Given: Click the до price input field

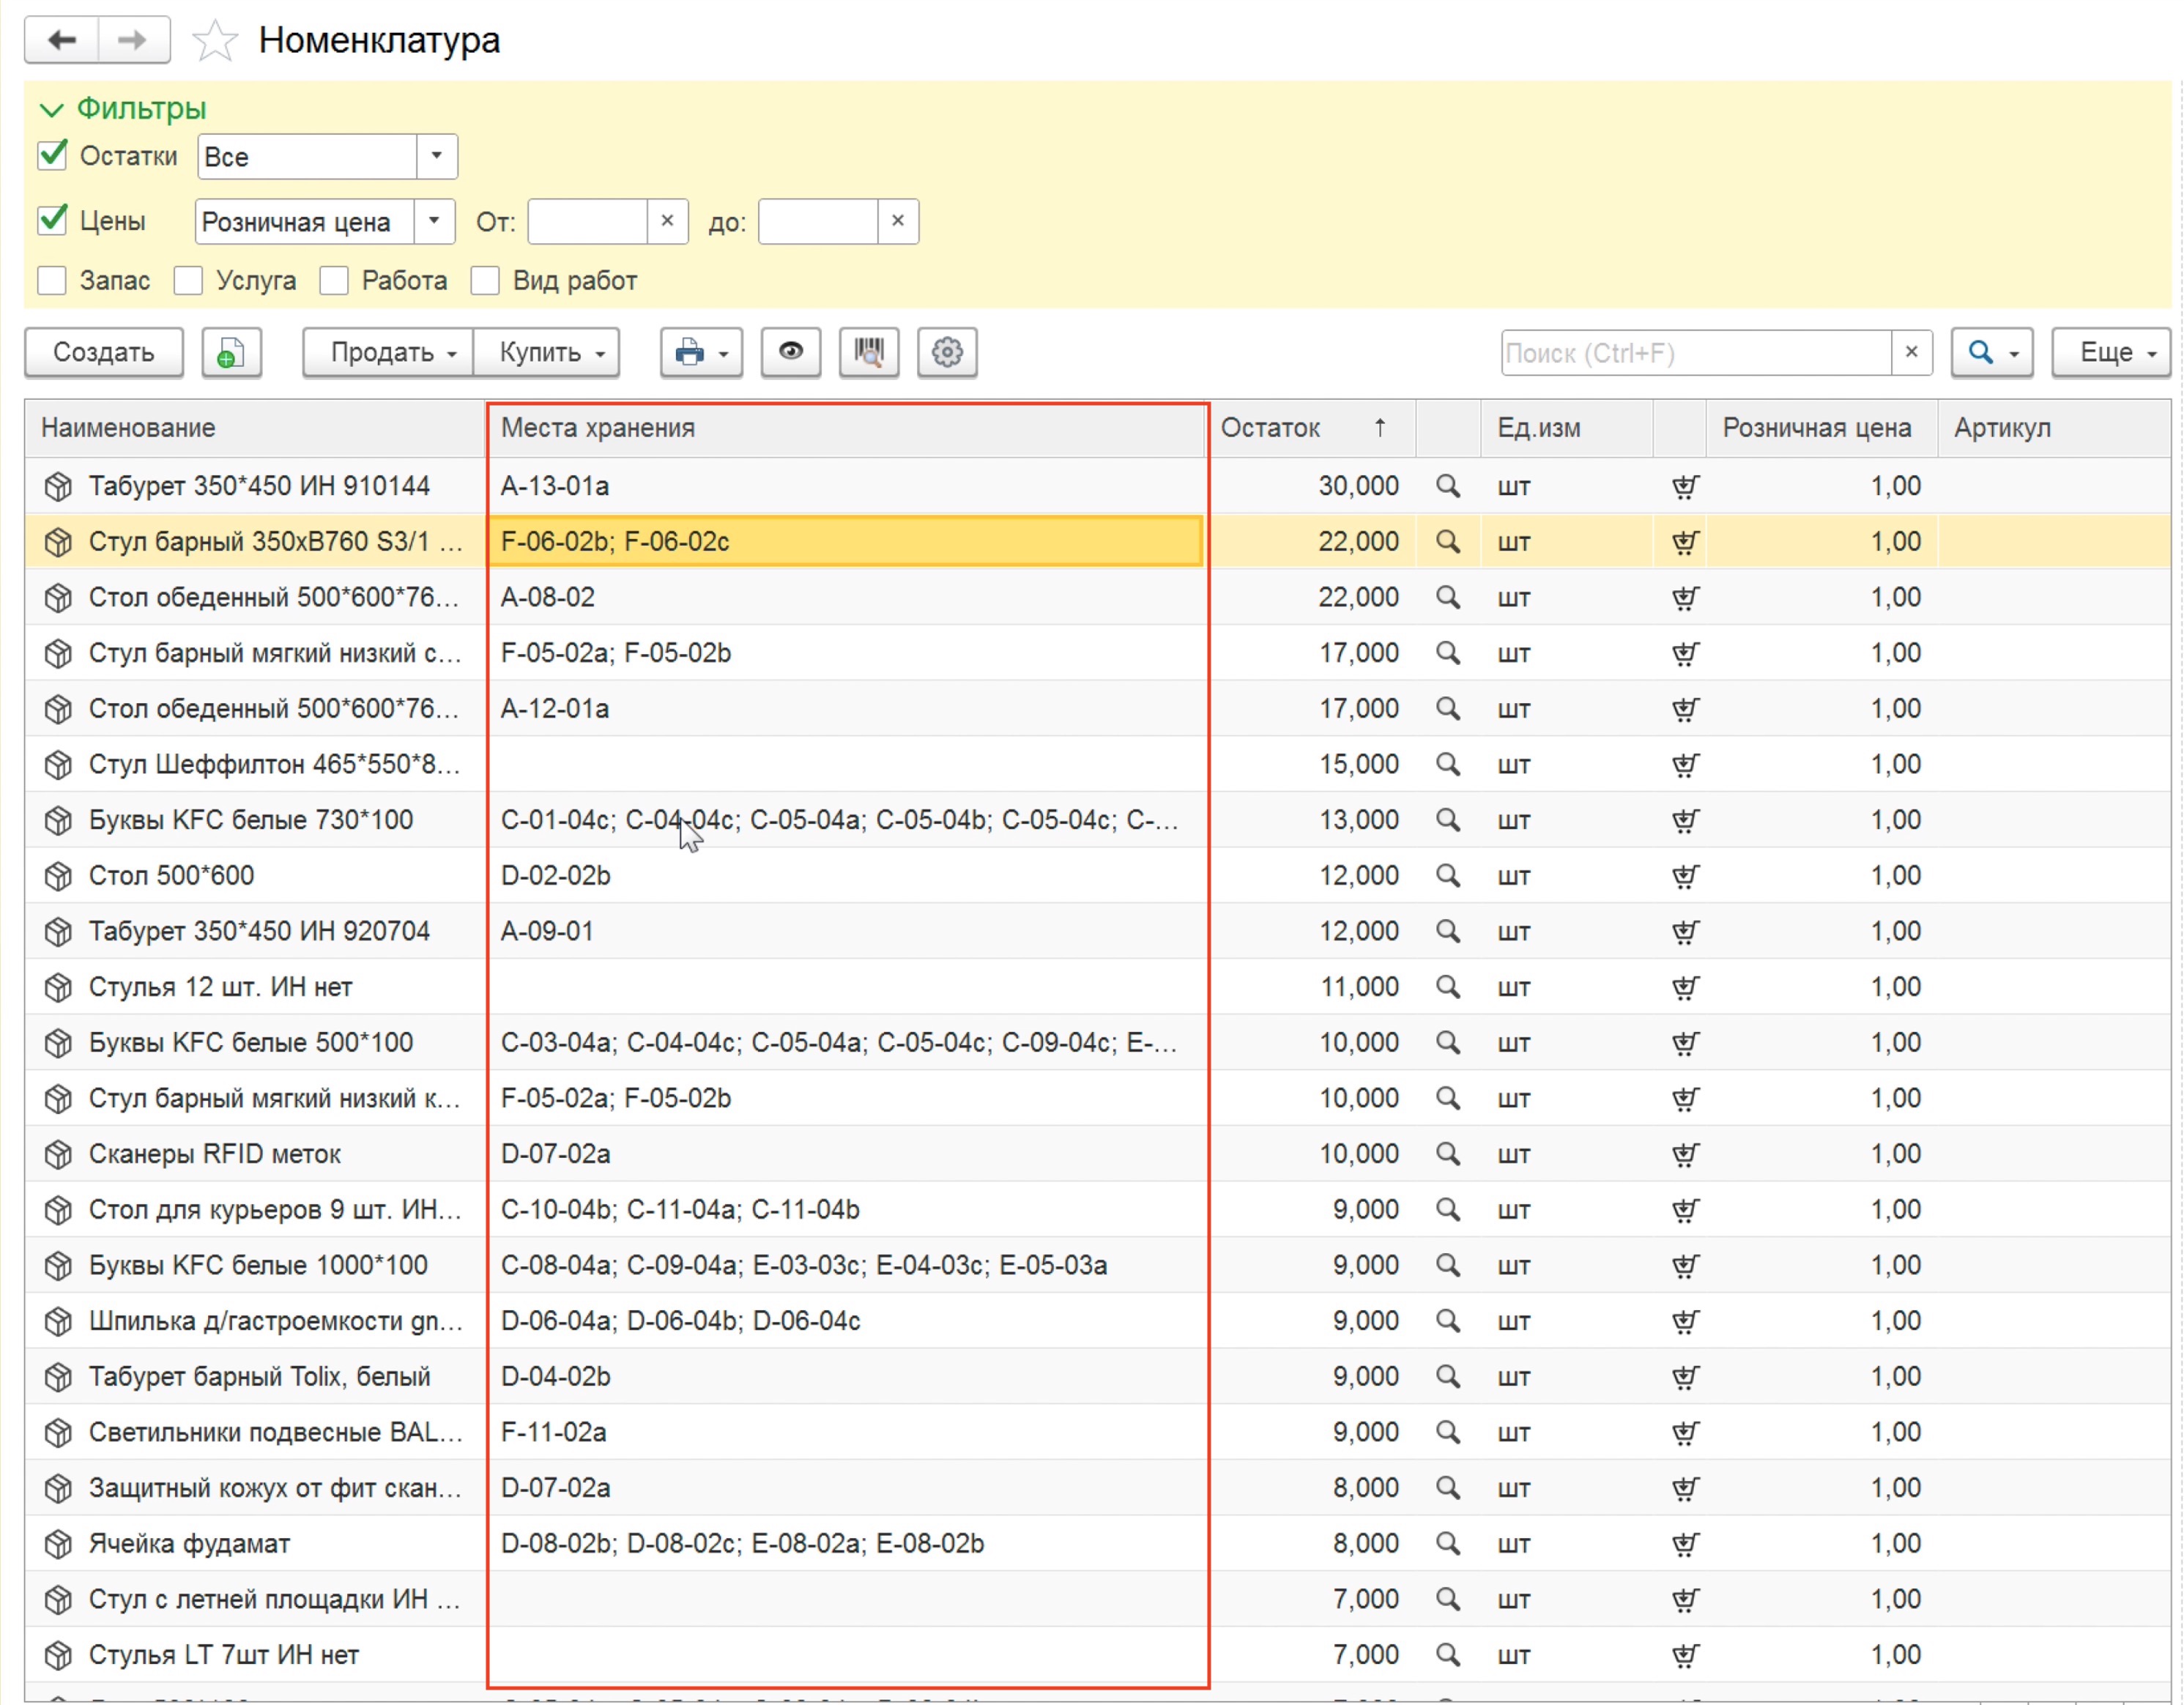Looking at the screenshot, I should point(818,221).
